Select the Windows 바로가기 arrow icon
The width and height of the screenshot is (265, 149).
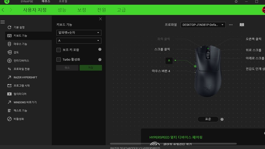(9, 102)
